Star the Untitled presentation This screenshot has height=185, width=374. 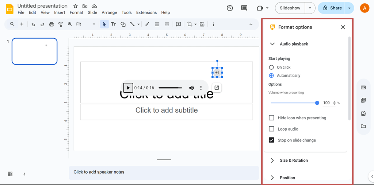(x=75, y=6)
